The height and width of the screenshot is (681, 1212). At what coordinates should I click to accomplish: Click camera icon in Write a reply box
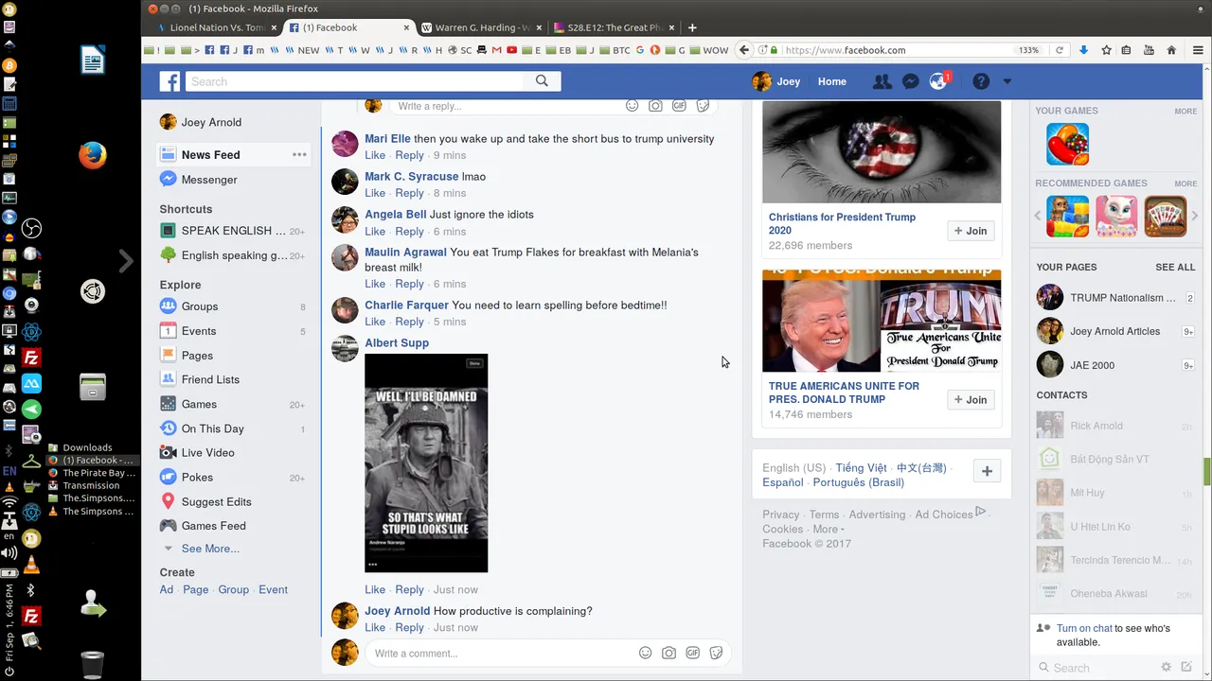(655, 106)
